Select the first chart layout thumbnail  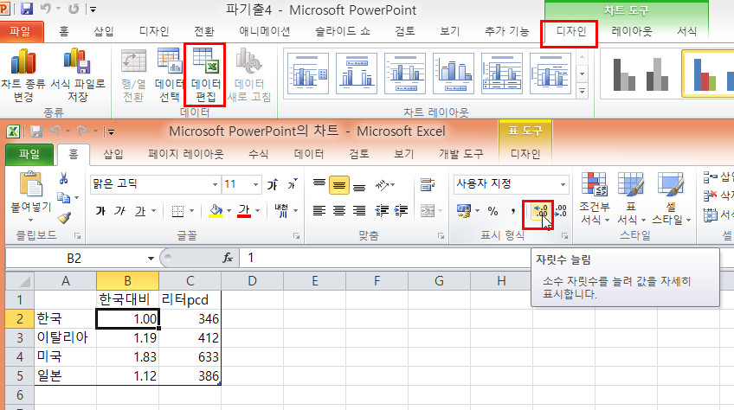tap(308, 74)
